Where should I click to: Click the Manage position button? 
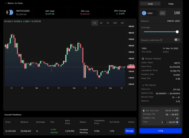pyautogui.click(x=130, y=131)
